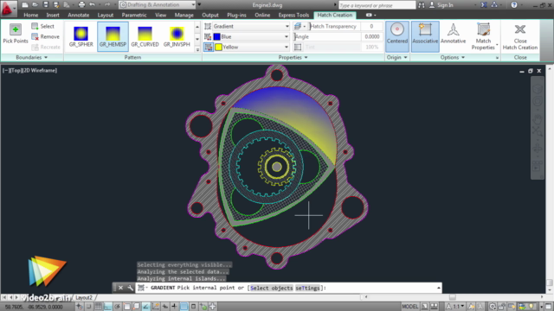The width and height of the screenshot is (554, 311).
Task: Expand pattern gallery with bottom arrow
Action: coord(197,49)
